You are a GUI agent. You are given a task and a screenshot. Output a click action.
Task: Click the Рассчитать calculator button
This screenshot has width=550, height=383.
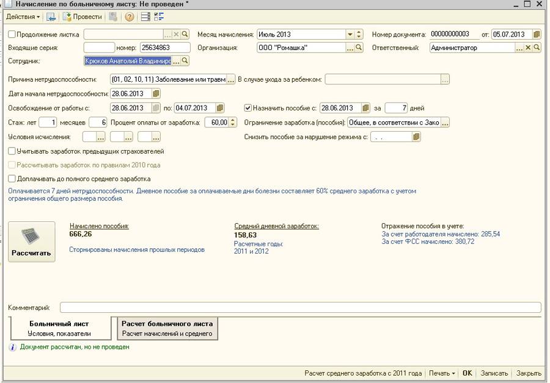pyautogui.click(x=32, y=242)
